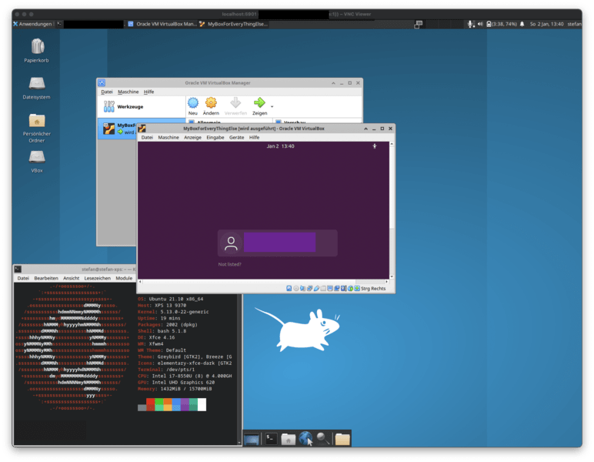Click the display monitor icon in VM status bar
Viewport: 594px width, 462px height.
point(330,289)
